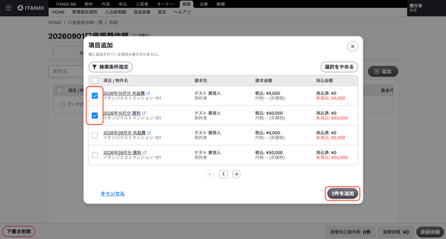This screenshot has height=239, width=446.
Task: Switch to the 内見 tab
Action: tap(106, 4)
